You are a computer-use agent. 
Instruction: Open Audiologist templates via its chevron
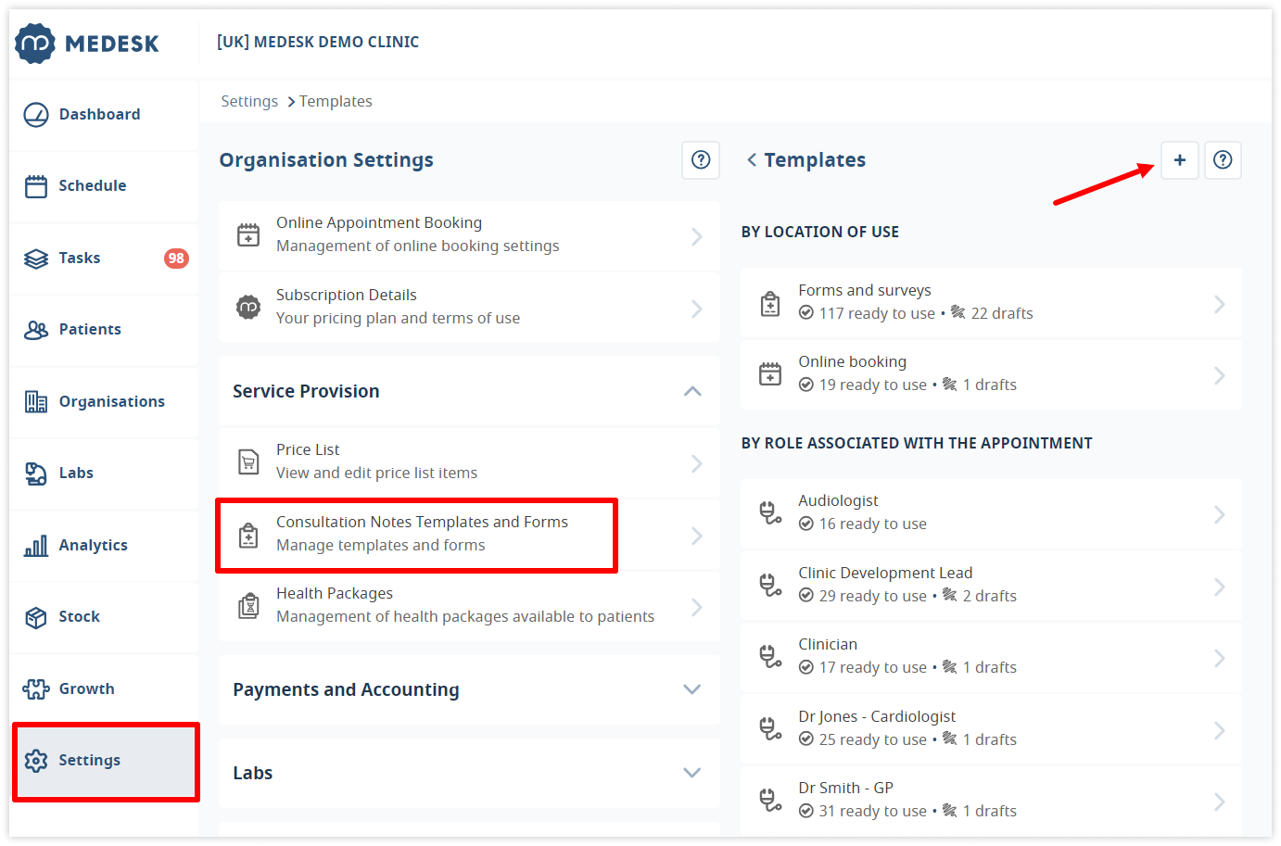click(x=1220, y=514)
